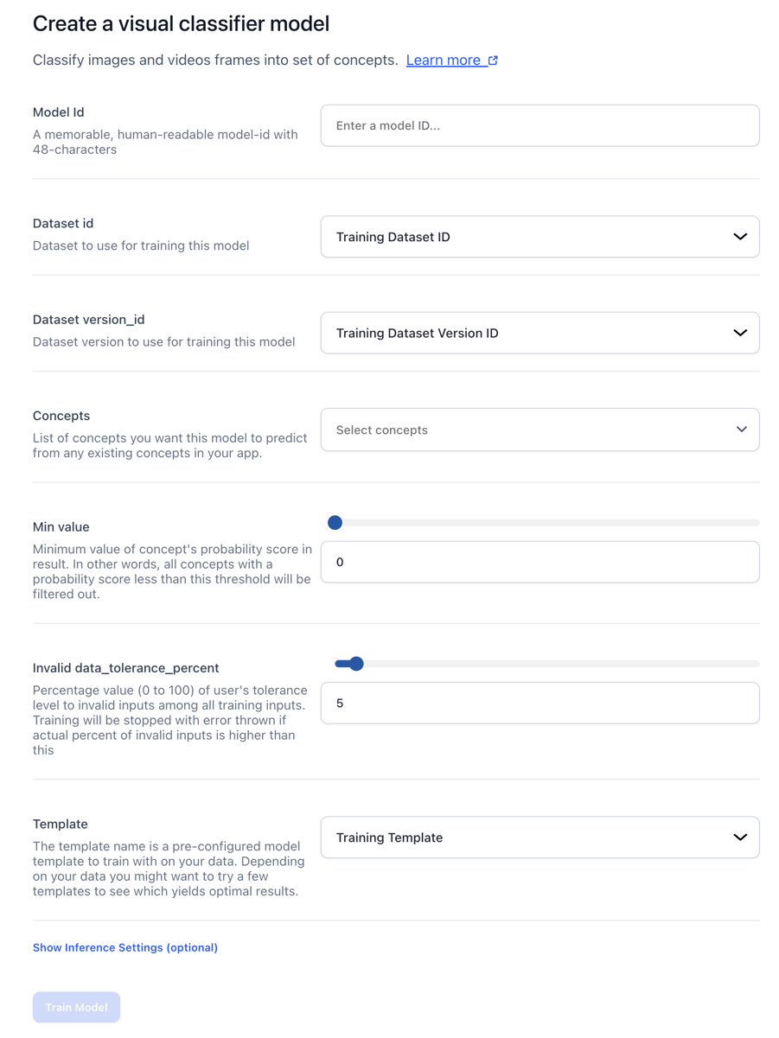Focus the Model ID text field
The image size is (779, 1038).
tap(540, 126)
